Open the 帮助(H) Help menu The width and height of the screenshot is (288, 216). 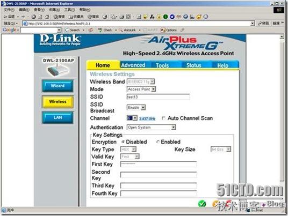pyautogui.click(x=85, y=10)
